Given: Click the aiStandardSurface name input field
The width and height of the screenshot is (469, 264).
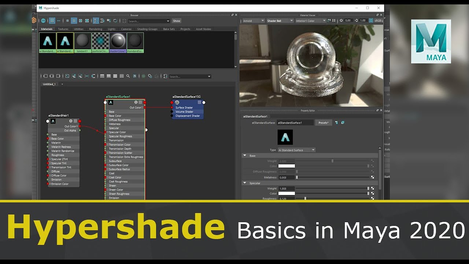Looking at the screenshot, I should (x=295, y=123).
